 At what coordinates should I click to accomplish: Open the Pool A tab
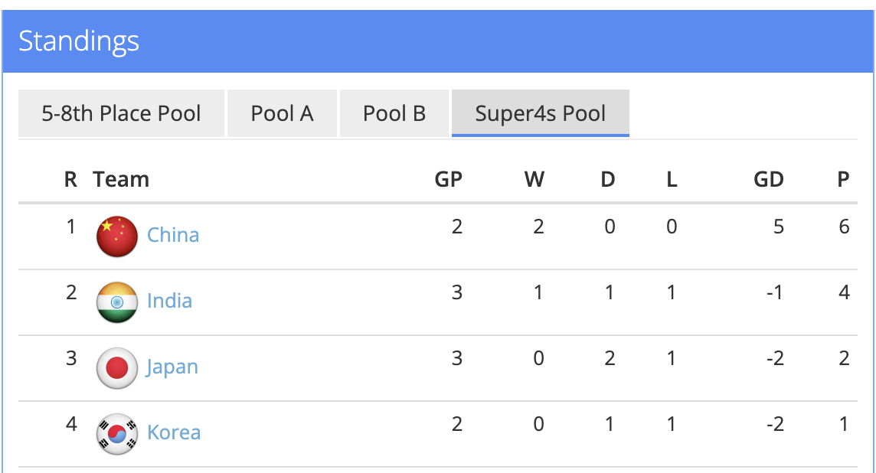click(282, 114)
